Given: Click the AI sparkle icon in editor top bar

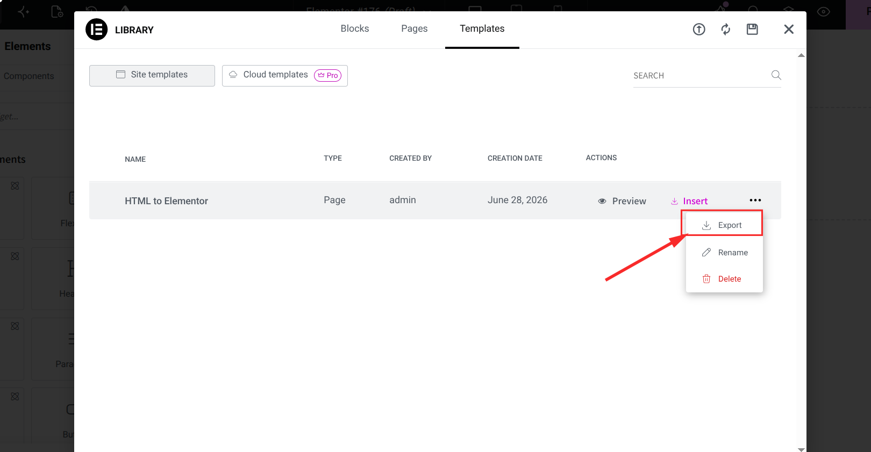Looking at the screenshot, I should pos(24,12).
